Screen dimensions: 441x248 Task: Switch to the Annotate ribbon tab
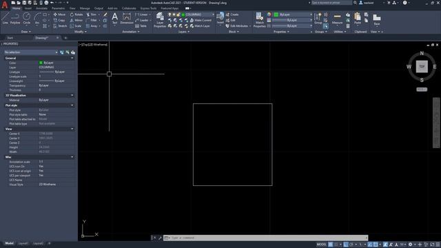point(41,8)
